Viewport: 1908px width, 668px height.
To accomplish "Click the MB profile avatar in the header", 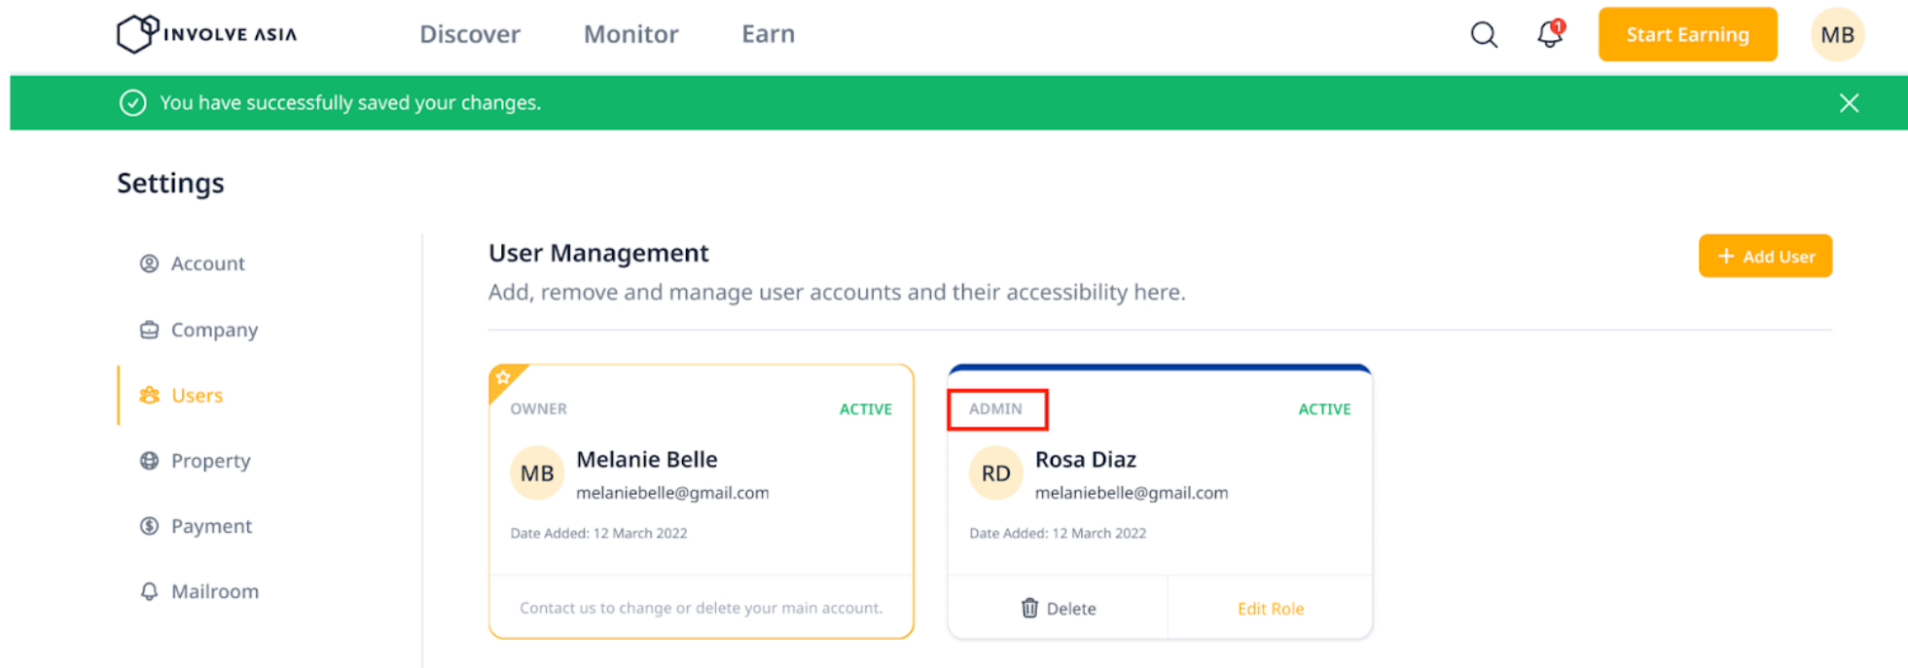I will pyautogui.click(x=1837, y=35).
